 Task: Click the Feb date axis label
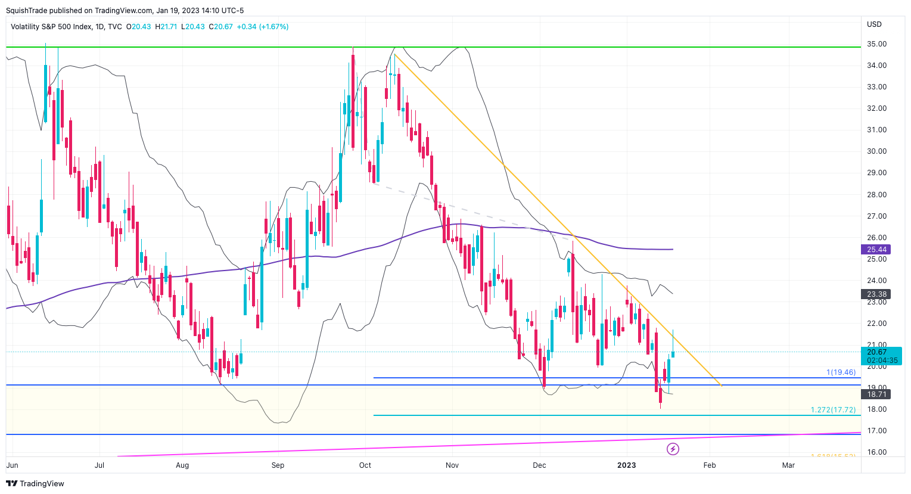[710, 465]
